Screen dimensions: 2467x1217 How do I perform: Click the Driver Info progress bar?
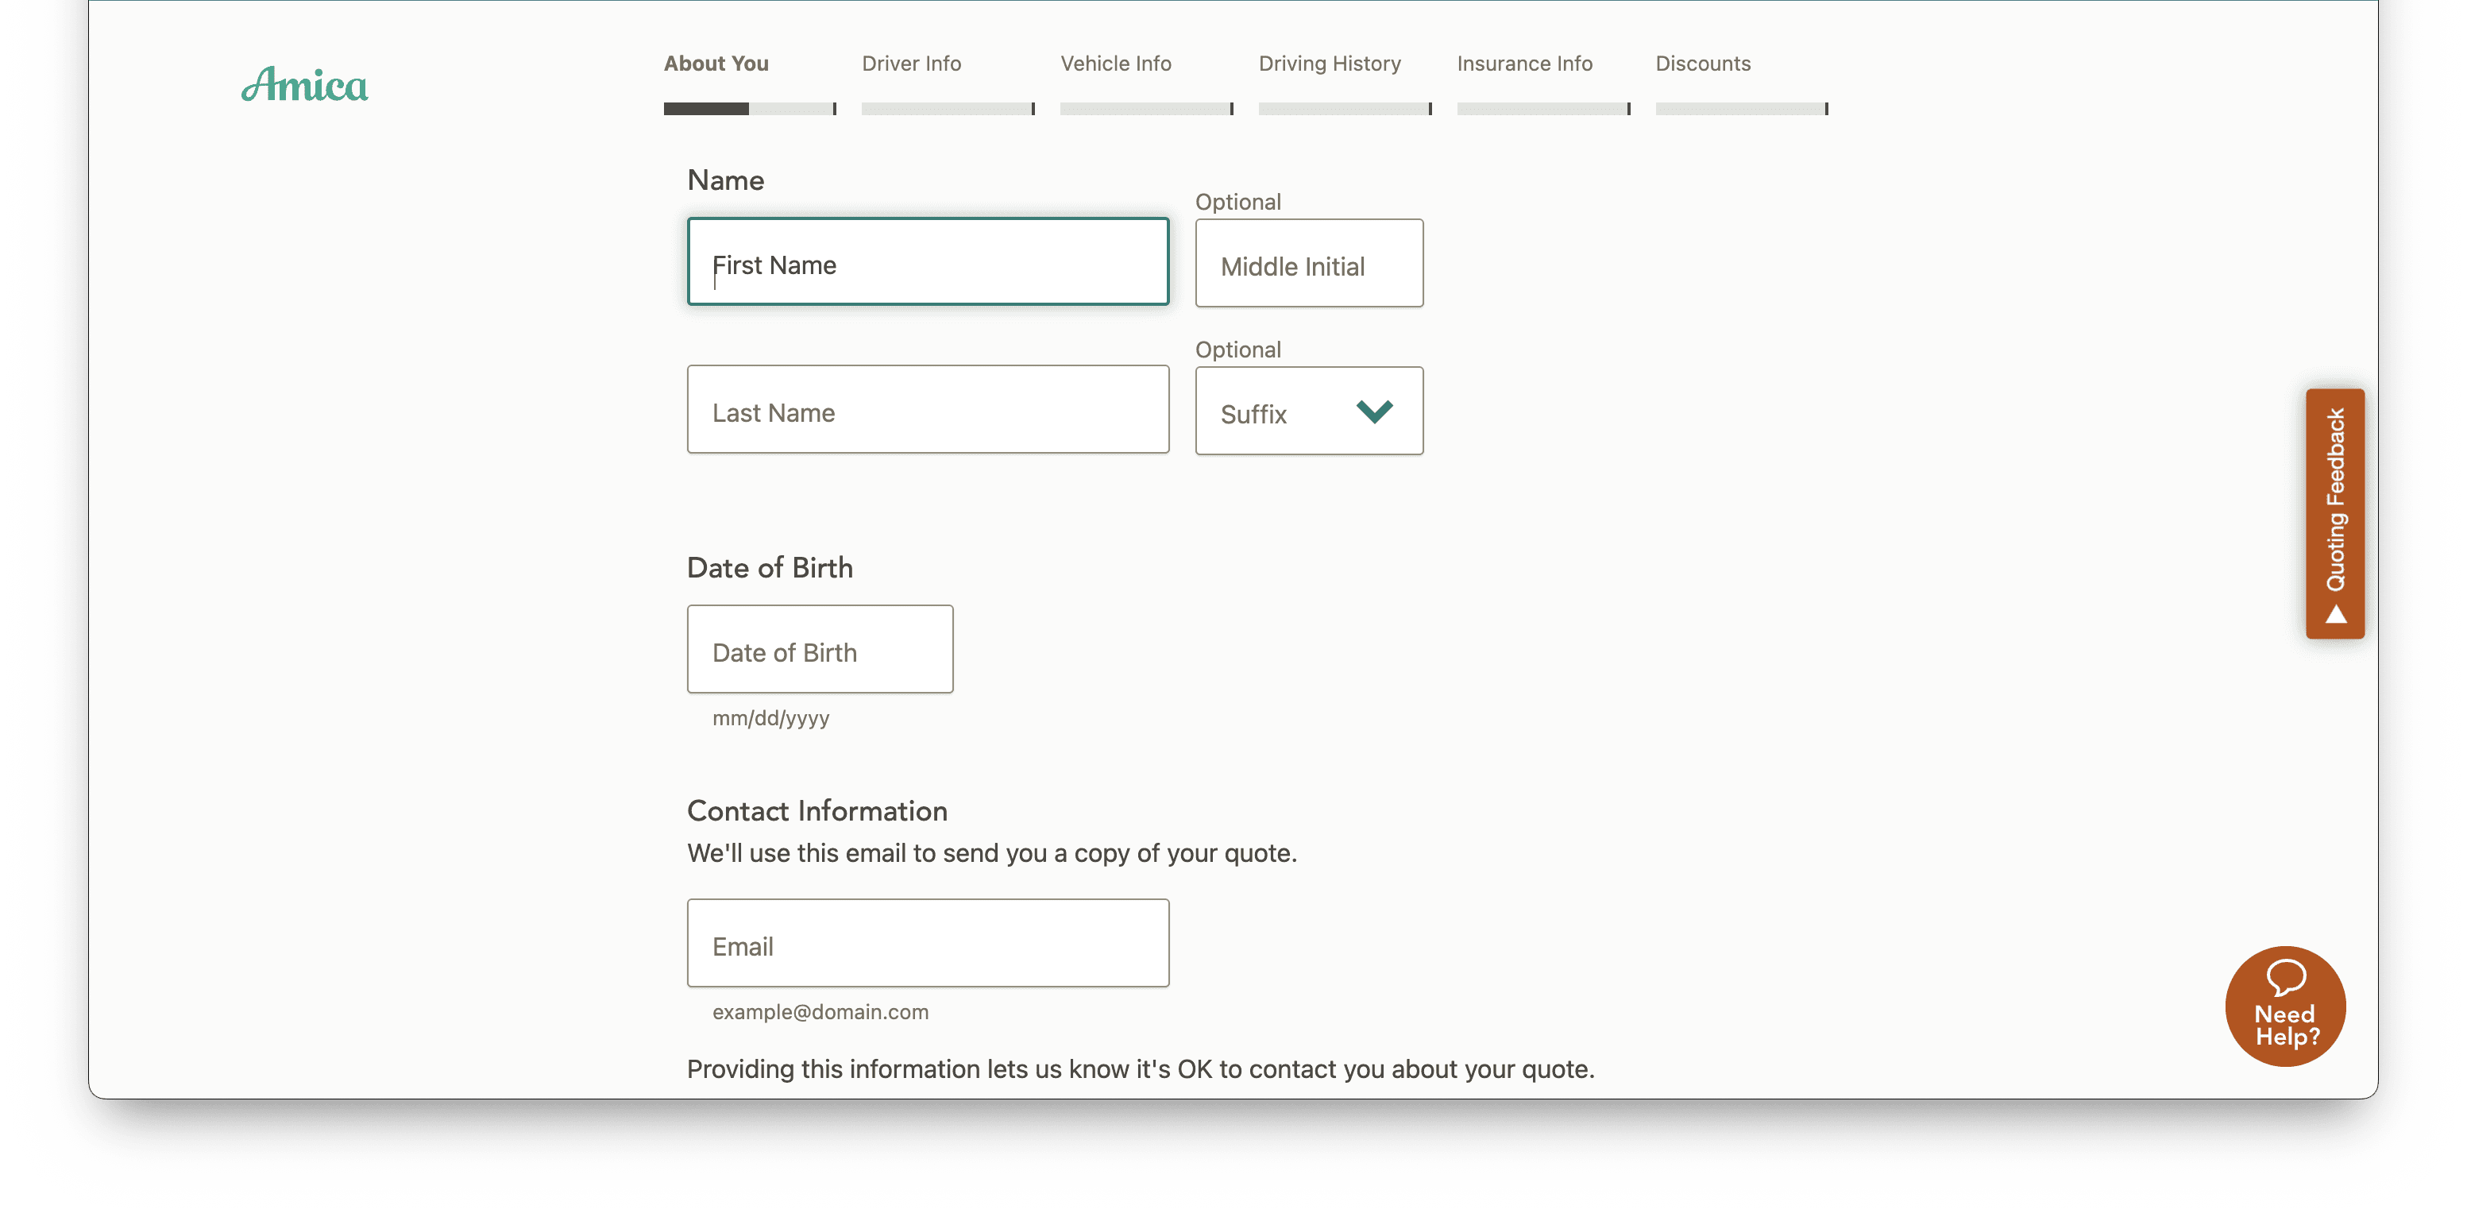[947, 108]
